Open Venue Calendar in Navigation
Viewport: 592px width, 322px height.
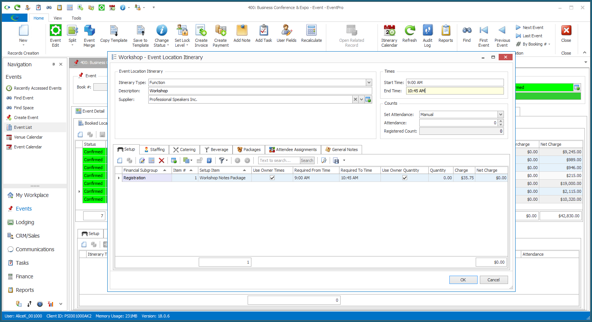pos(28,137)
